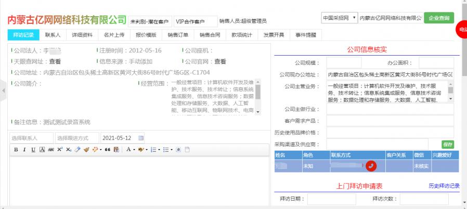Click the green 企业查询 button

438,18
